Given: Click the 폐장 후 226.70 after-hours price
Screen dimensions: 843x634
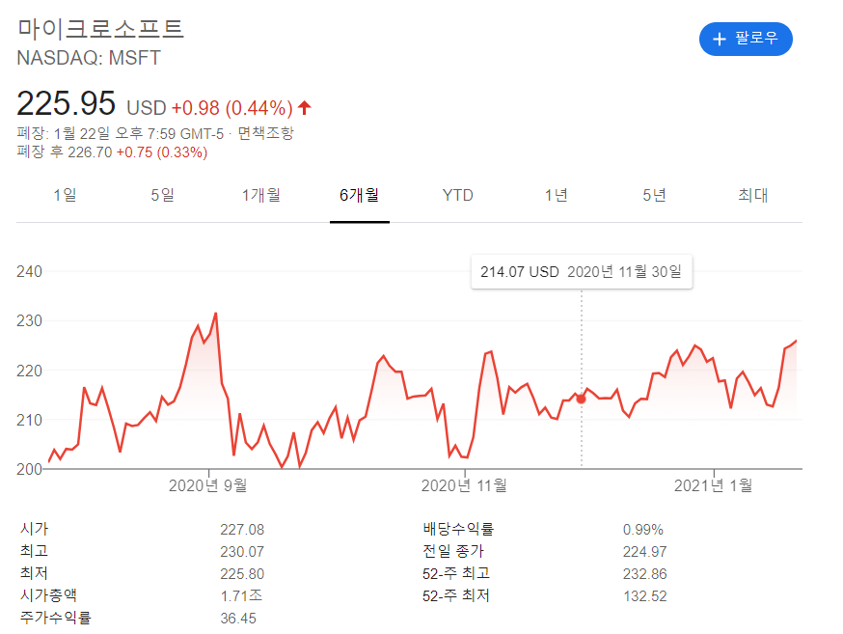Looking at the screenshot, I should coord(65,152).
